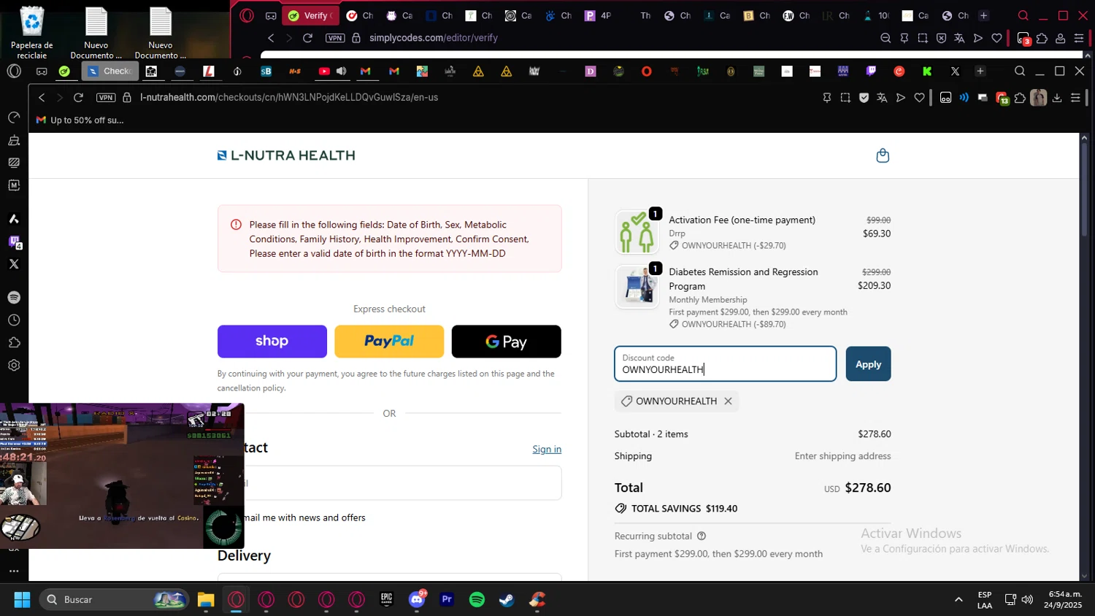The height and width of the screenshot is (616, 1095).
Task: Open Papelera de reciclaje desktop icon
Action: 32,33
